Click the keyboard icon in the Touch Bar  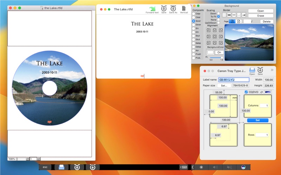pos(184,167)
